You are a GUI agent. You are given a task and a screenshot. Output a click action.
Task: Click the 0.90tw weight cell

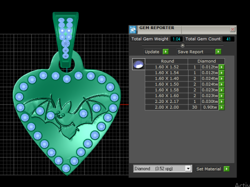click(x=210, y=107)
